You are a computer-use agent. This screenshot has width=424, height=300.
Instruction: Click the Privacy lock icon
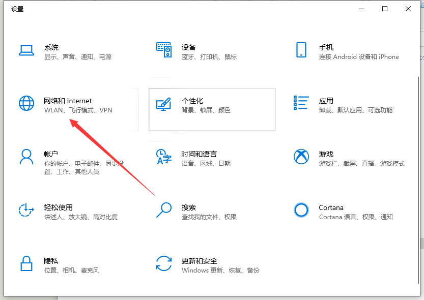pos(26,263)
